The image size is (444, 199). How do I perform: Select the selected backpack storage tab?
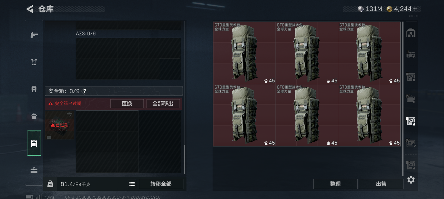point(34,143)
